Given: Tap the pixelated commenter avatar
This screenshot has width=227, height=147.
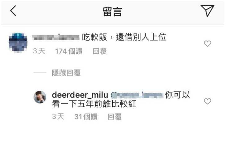Looking at the screenshot, I should click(18, 43).
